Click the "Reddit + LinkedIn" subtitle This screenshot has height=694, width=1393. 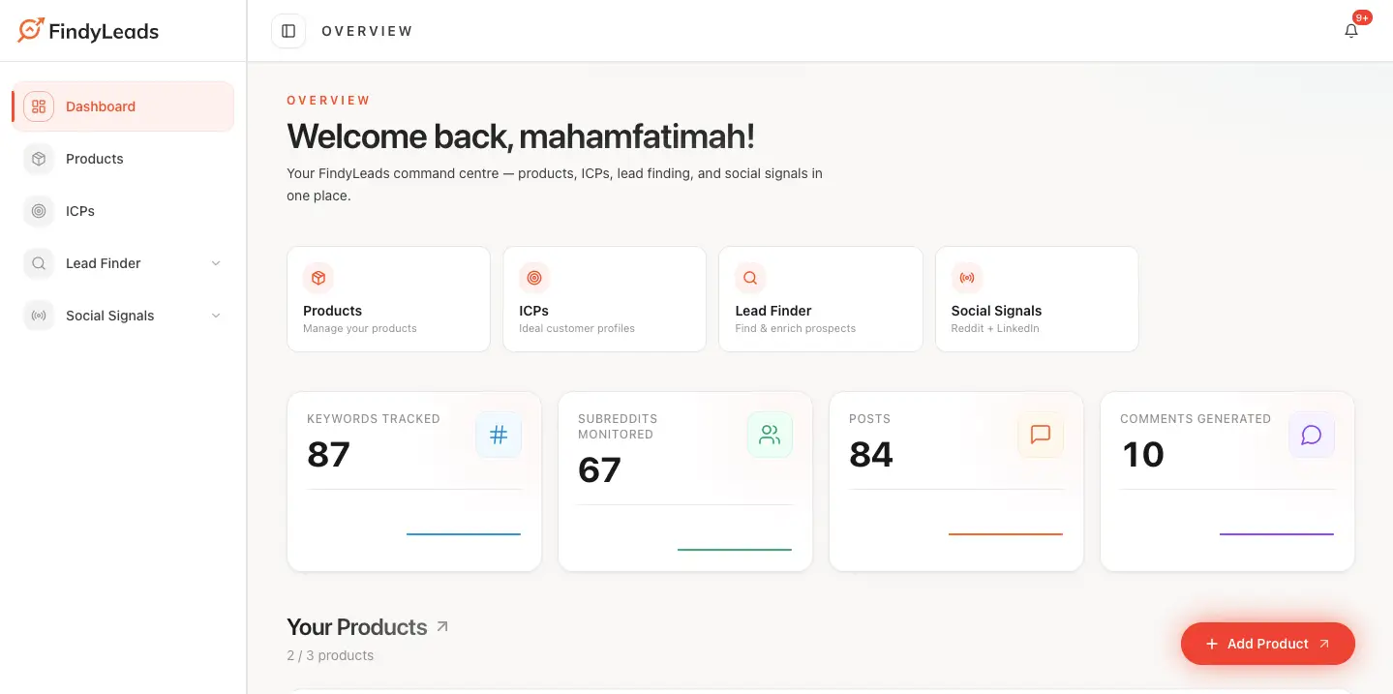[x=995, y=328]
